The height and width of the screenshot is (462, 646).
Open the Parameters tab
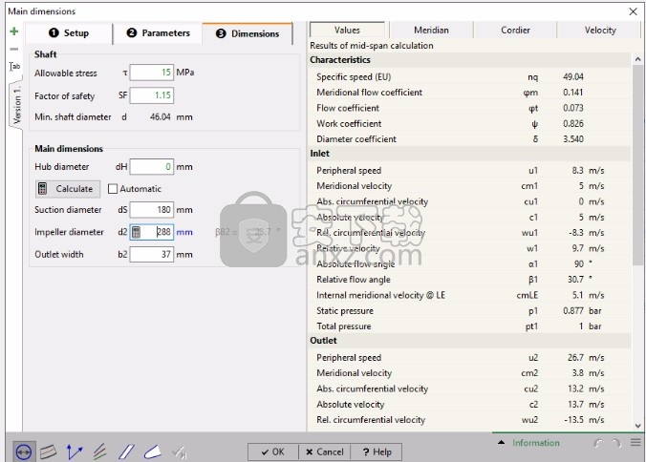159,32
